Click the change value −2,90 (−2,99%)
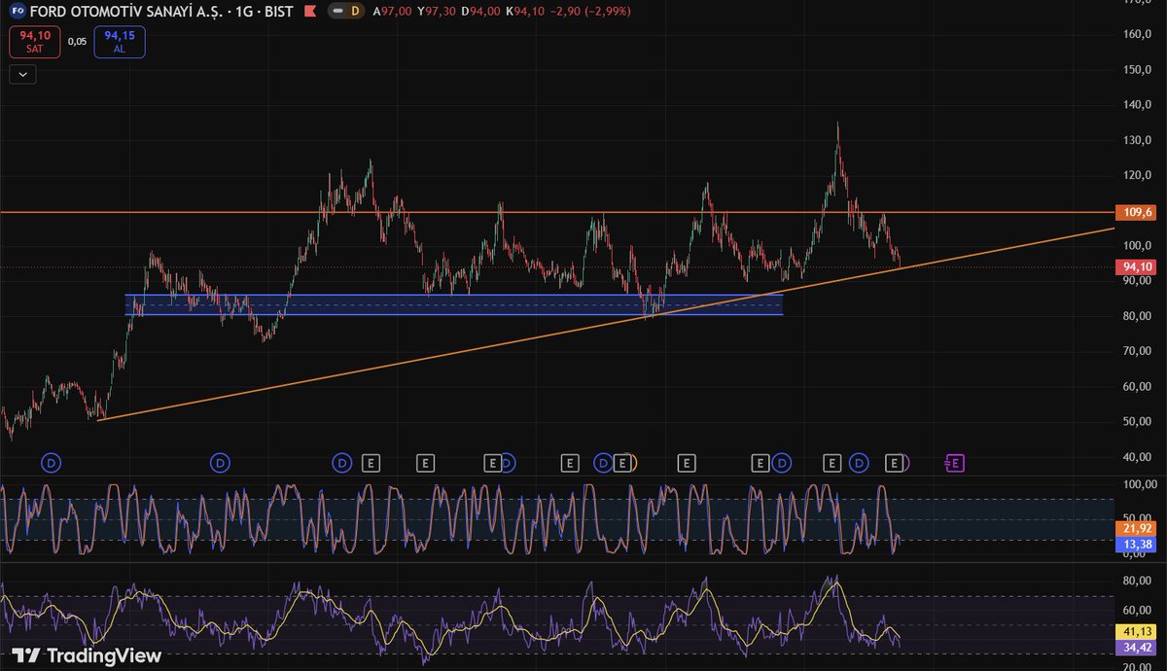This screenshot has width=1167, height=671. pyautogui.click(x=589, y=12)
